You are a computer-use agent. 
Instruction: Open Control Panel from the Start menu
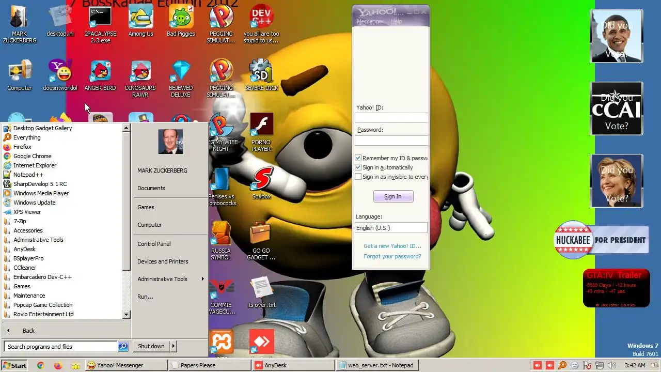tap(154, 244)
